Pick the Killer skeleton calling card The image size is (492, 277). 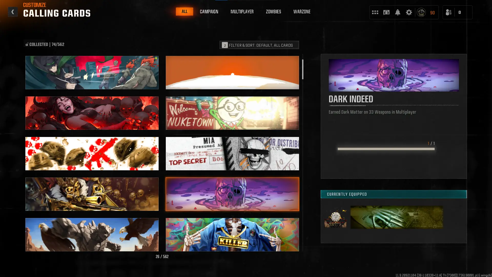(x=232, y=234)
